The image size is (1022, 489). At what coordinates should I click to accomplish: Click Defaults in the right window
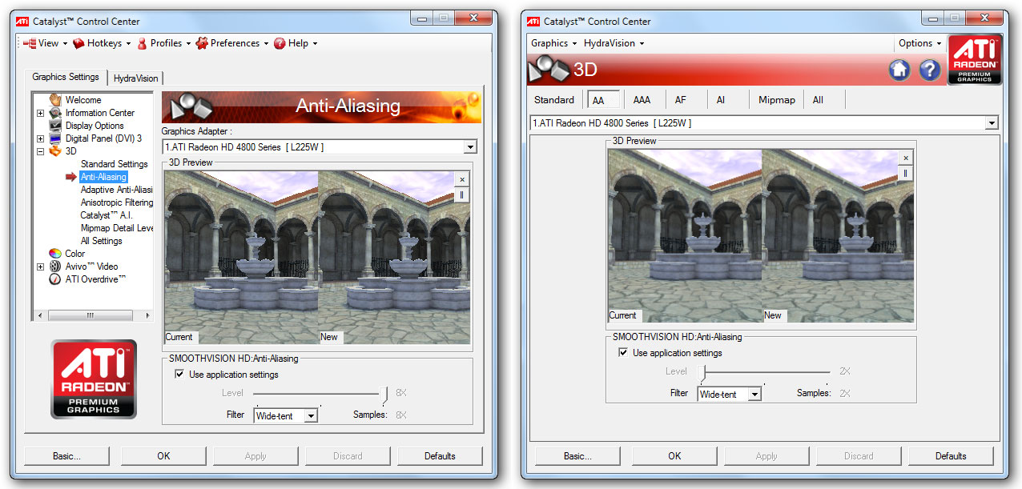pyautogui.click(x=951, y=456)
